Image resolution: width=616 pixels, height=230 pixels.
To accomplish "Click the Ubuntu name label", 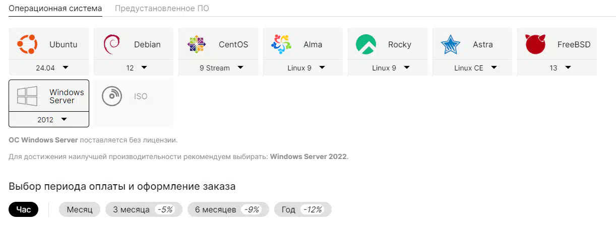I will pyautogui.click(x=64, y=44).
